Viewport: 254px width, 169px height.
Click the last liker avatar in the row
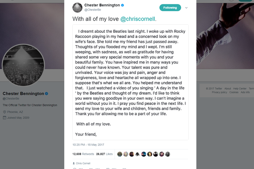pyautogui.click(x=168, y=154)
